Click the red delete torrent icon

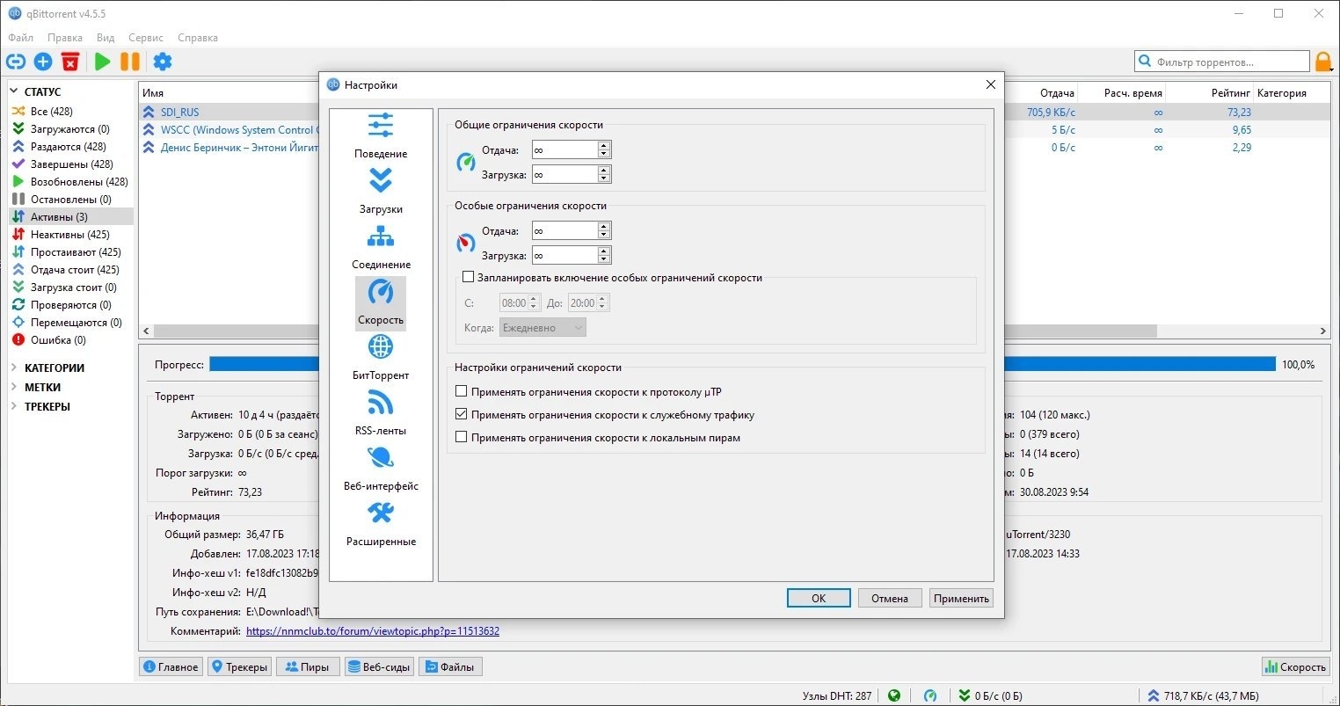coord(70,62)
